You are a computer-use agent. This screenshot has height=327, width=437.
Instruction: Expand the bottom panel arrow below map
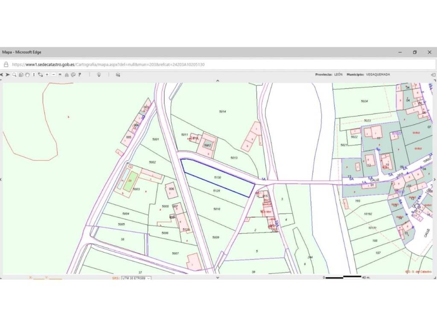218,277
